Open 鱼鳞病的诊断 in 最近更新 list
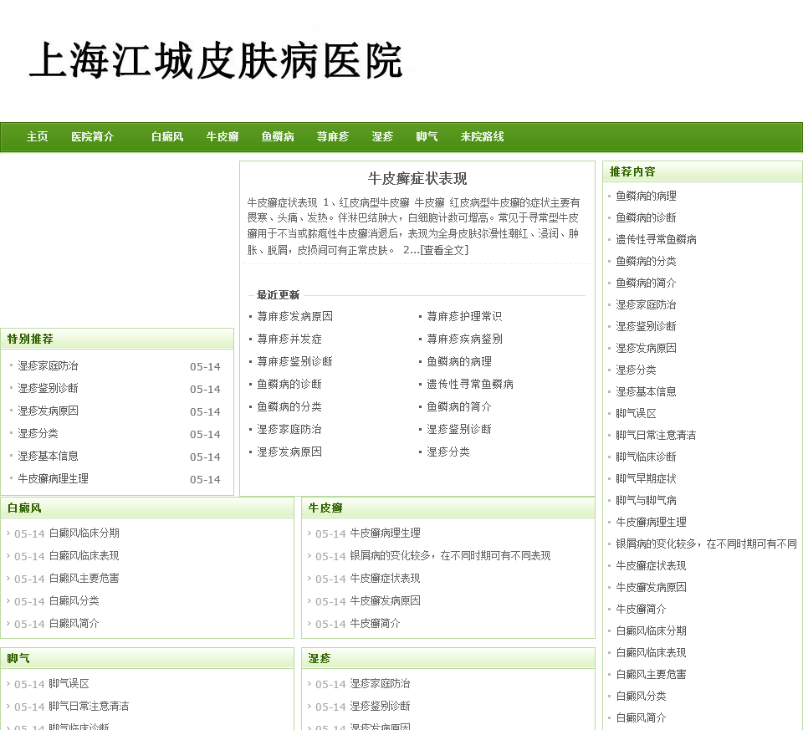 click(x=289, y=384)
